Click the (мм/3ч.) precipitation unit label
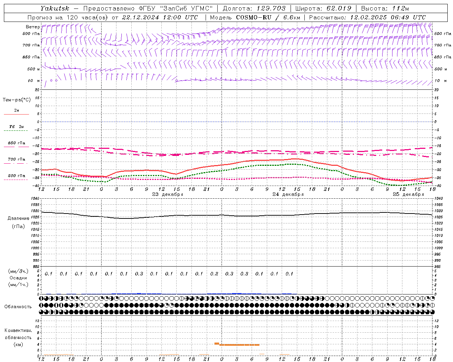 pyautogui.click(x=18, y=271)
